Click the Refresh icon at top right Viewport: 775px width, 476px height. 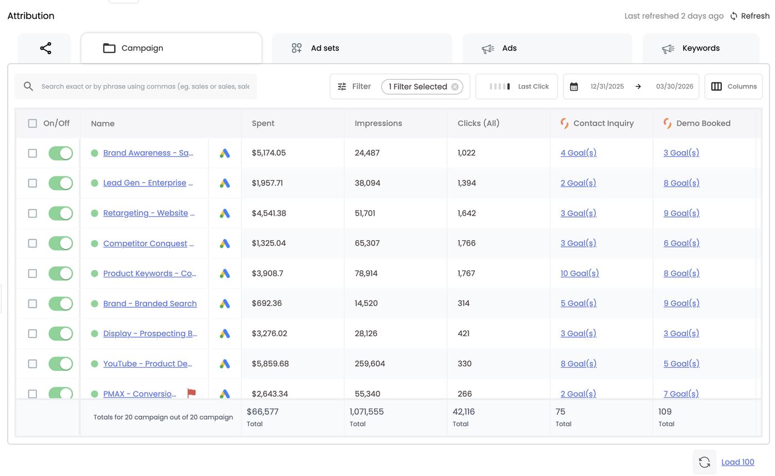click(733, 16)
